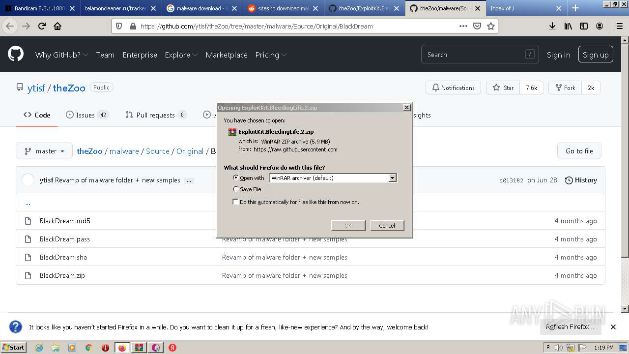Open Windows Explorer folder in taskbar
629x354 pixels.
click(x=56, y=348)
